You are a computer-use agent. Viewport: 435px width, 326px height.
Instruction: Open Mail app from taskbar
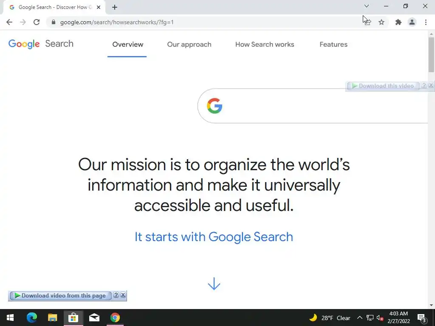click(94, 318)
